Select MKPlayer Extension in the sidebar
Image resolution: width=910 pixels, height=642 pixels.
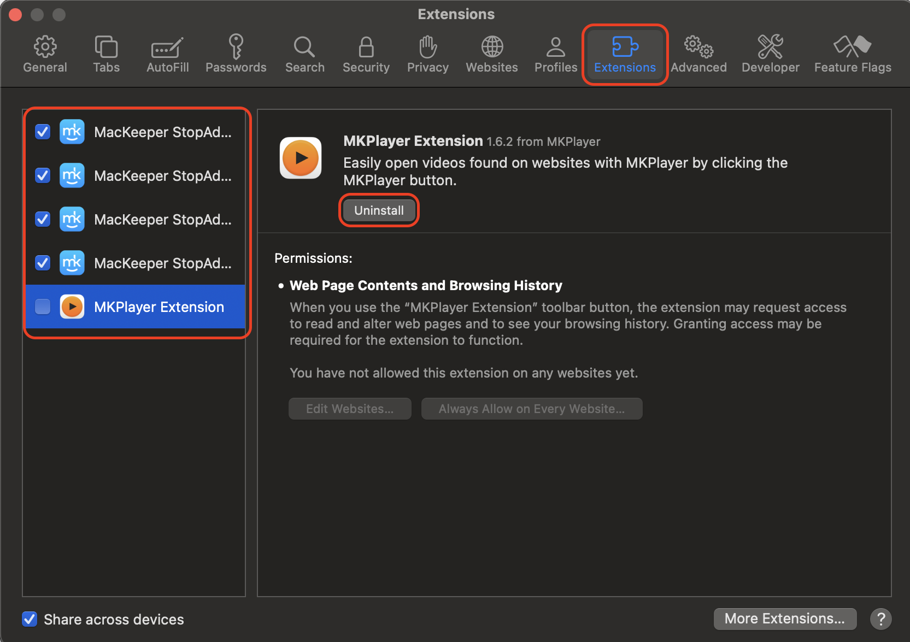pos(158,307)
